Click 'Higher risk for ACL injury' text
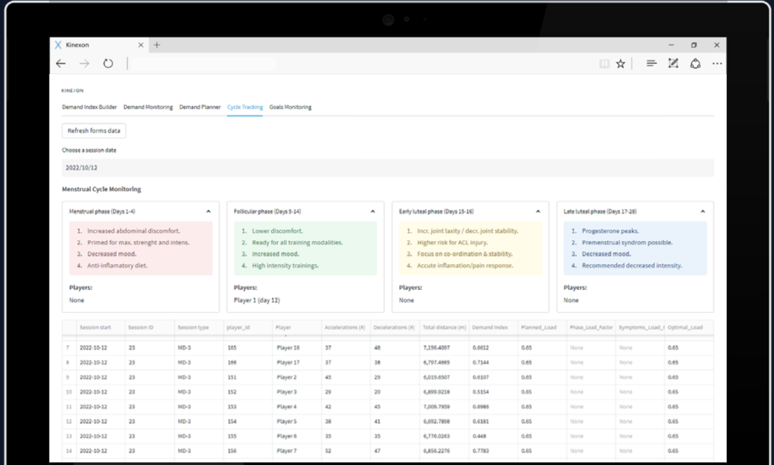 pos(452,242)
